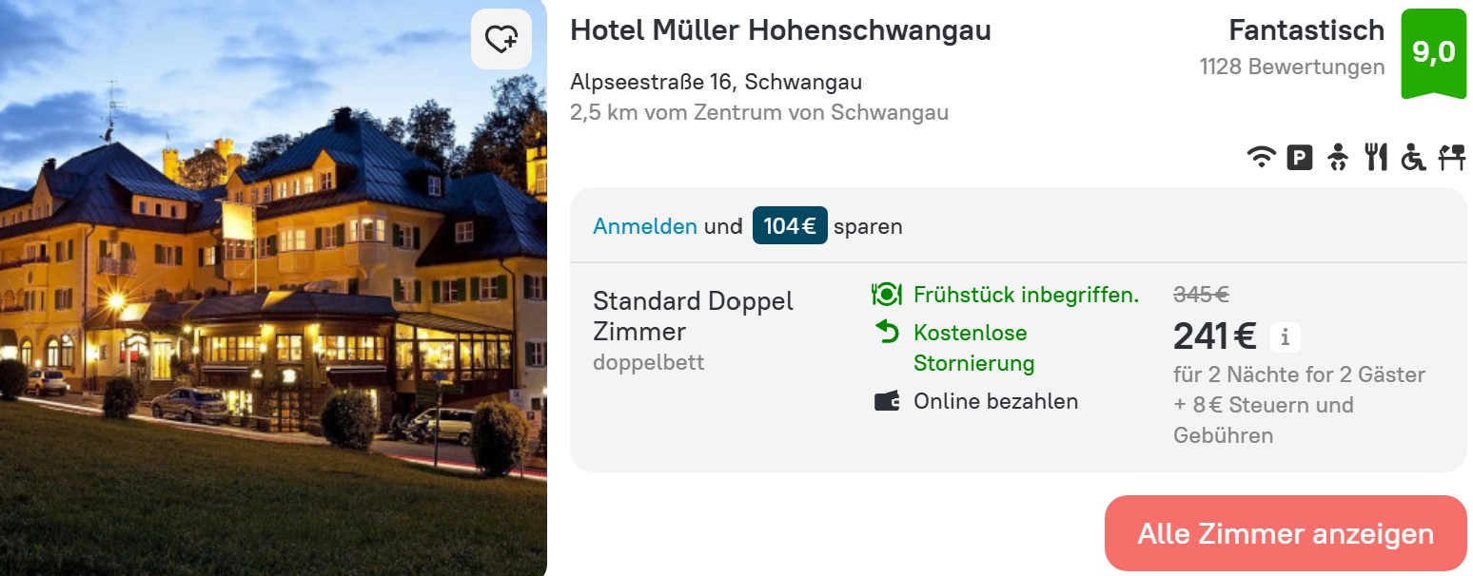This screenshot has width=1473, height=576.
Task: Click the Alpseestraße 16 address
Action: [x=716, y=82]
